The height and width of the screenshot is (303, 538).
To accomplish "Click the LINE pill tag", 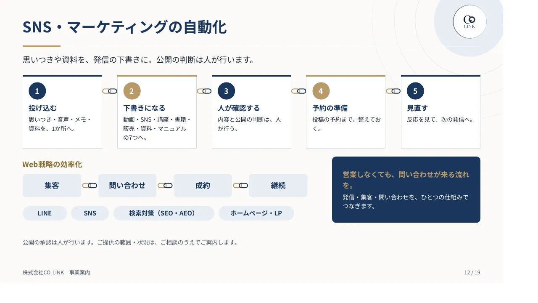I will [45, 213].
